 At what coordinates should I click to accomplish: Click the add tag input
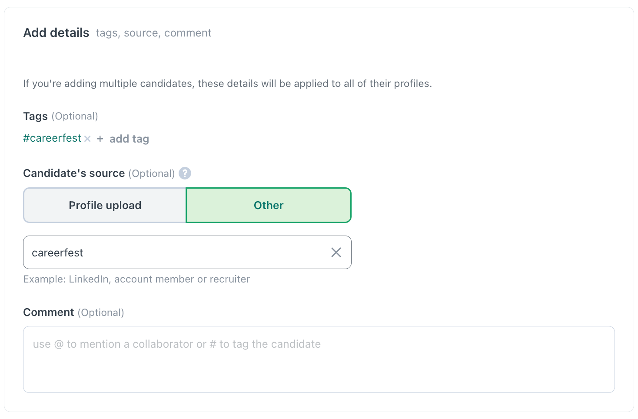pos(129,139)
